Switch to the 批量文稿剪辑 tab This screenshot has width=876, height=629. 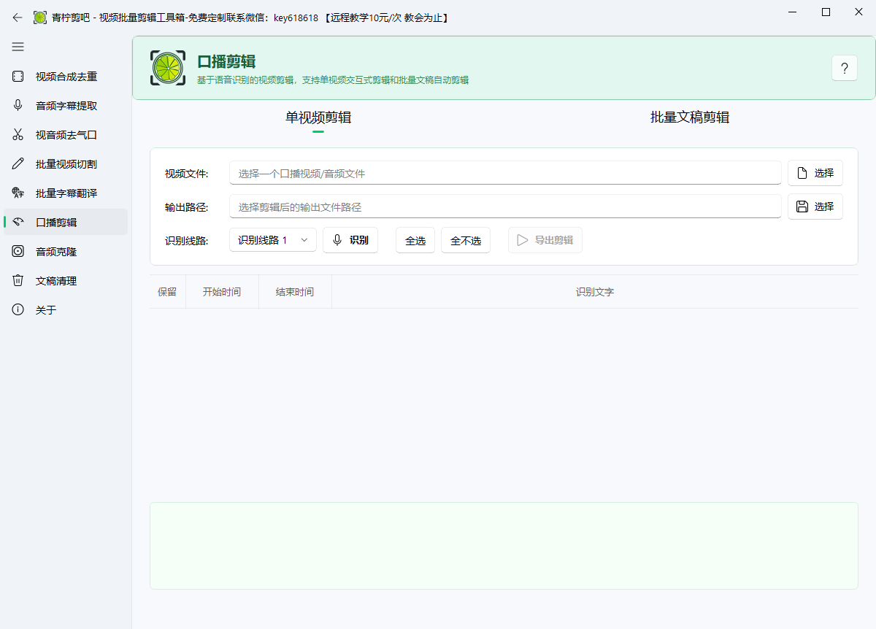coord(688,117)
